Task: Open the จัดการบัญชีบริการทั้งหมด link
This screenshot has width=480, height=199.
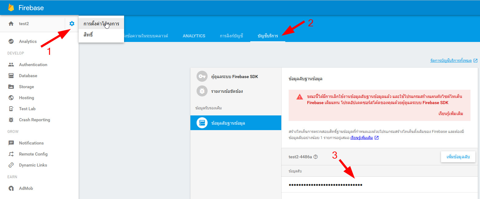Action: (x=451, y=61)
